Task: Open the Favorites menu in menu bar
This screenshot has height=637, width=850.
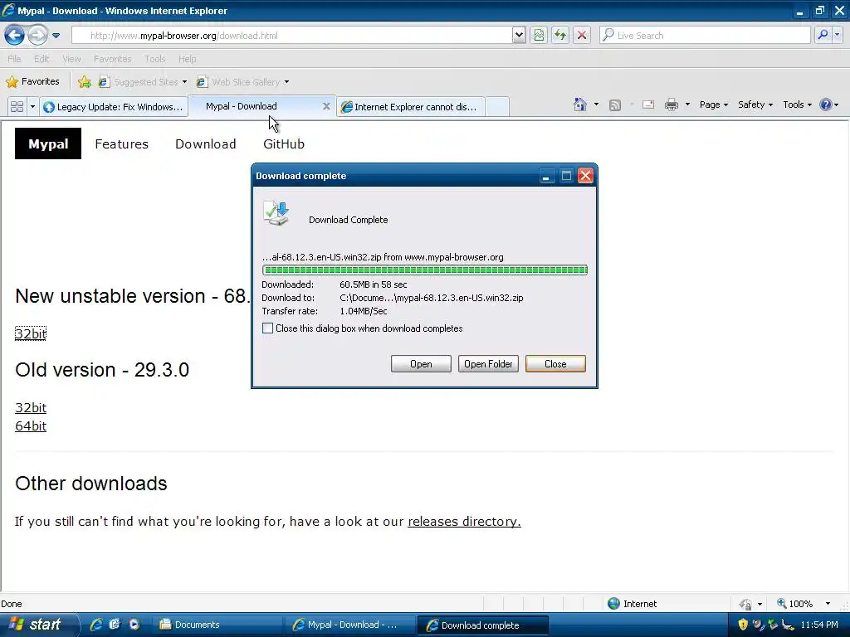Action: coord(112,59)
